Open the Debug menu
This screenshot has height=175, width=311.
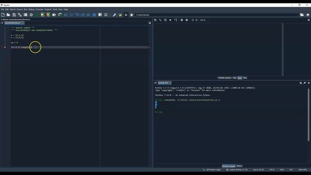32,9
